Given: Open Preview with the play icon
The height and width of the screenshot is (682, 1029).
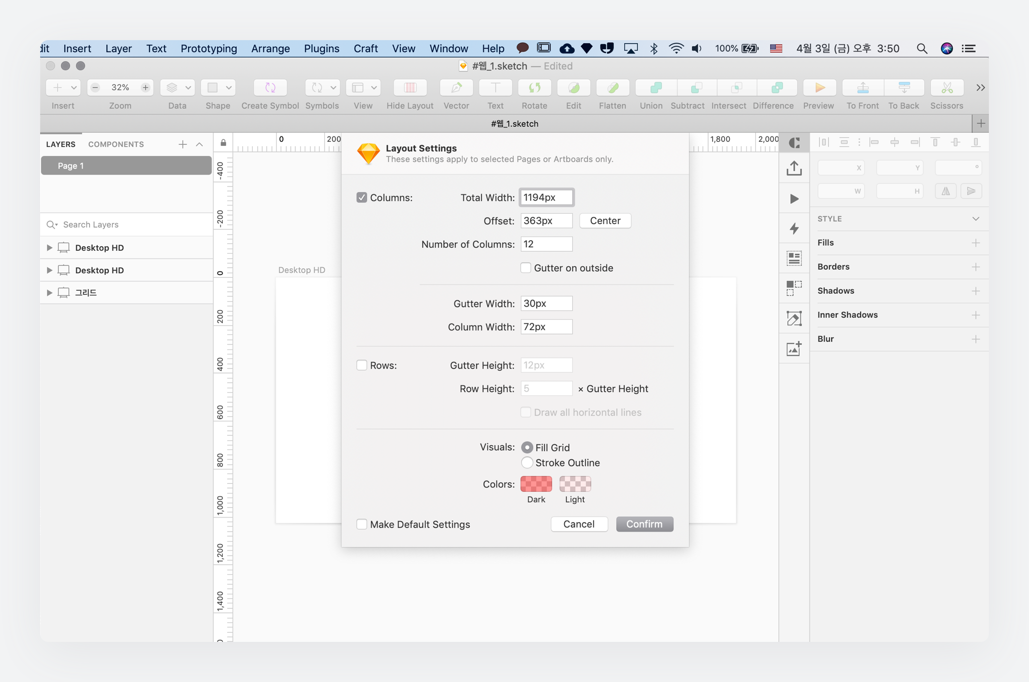Looking at the screenshot, I should (819, 88).
